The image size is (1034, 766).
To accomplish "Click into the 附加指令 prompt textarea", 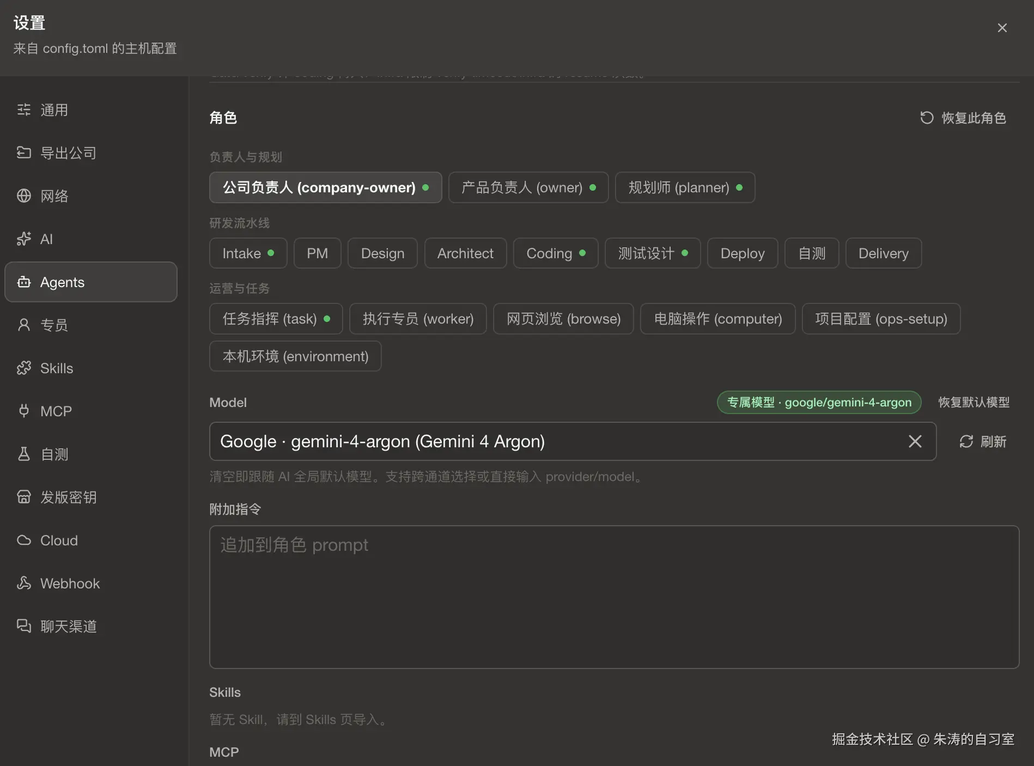I will tap(615, 597).
